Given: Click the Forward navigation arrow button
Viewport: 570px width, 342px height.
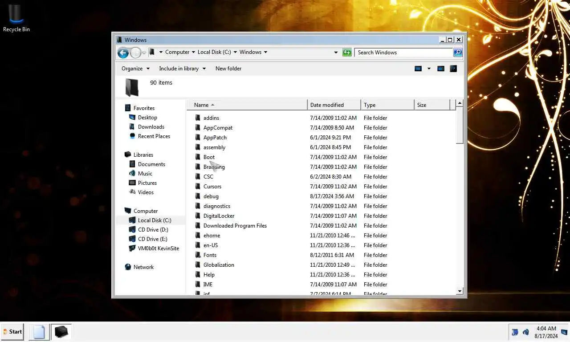Looking at the screenshot, I should [135, 53].
